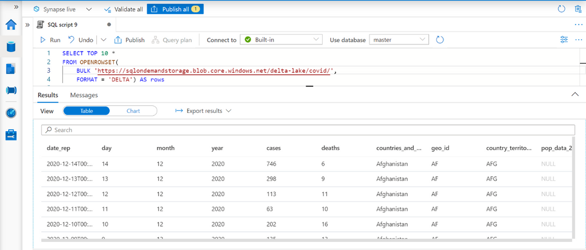Viewport: 586px width, 250px height.
Task: Click the storage URL in the BULK line
Action: pyautogui.click(x=213, y=70)
